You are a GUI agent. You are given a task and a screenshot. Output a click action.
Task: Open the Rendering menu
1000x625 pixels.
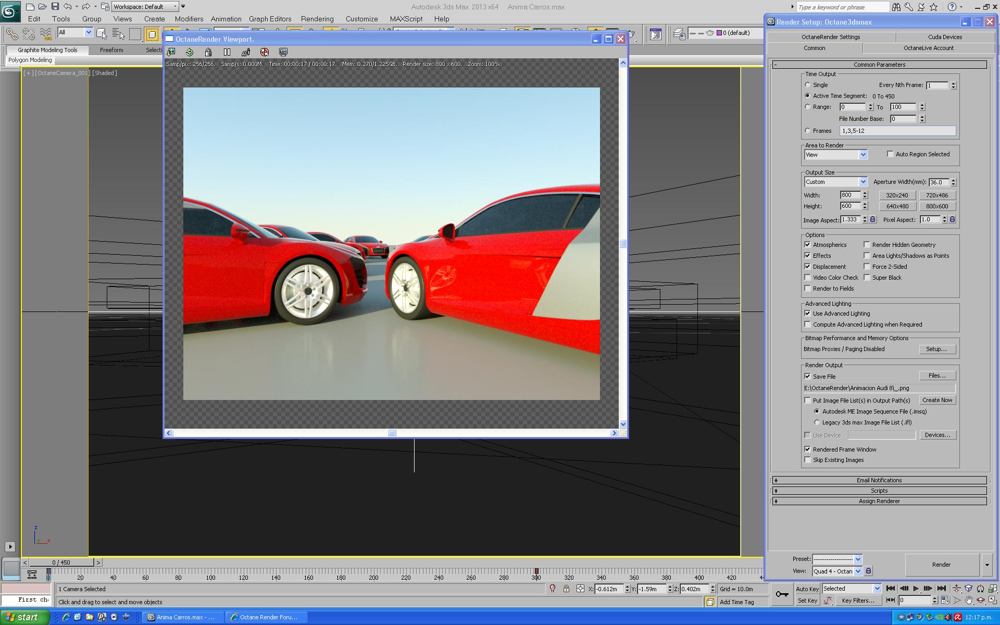pos(317,19)
